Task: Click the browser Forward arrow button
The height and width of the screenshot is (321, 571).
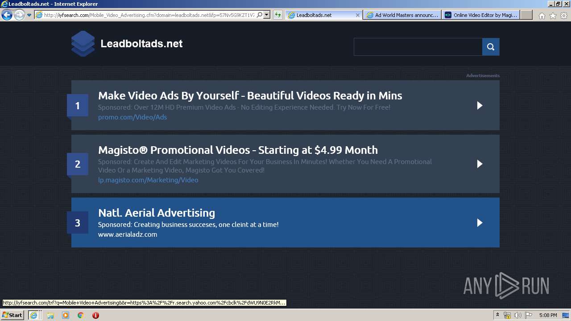Action: click(x=19, y=15)
